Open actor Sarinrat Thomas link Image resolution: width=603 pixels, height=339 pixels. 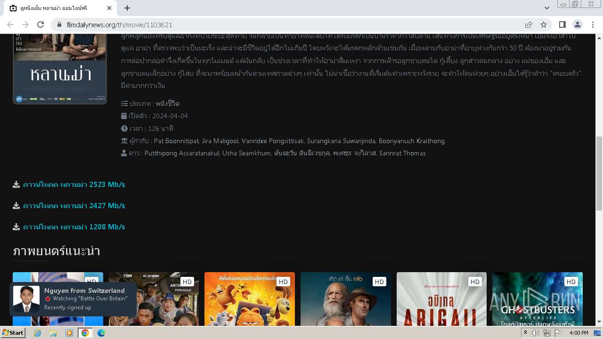click(402, 153)
